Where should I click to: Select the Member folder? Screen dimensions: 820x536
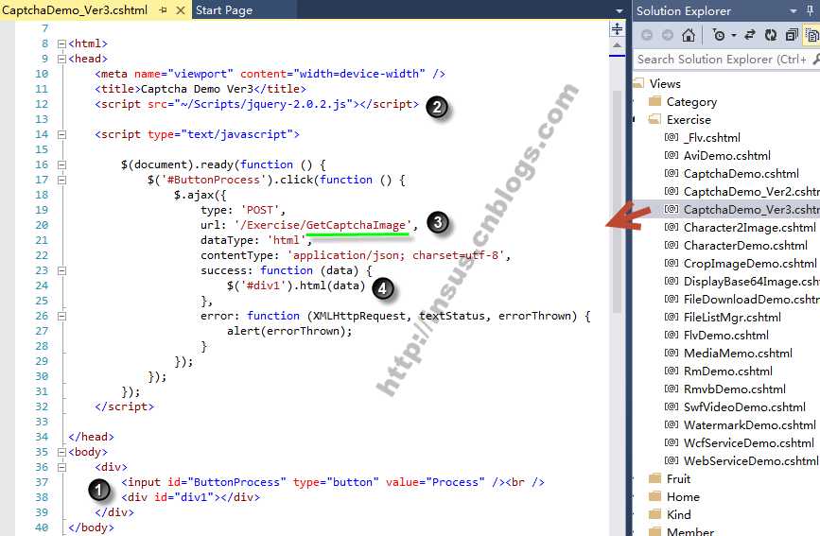(690, 531)
